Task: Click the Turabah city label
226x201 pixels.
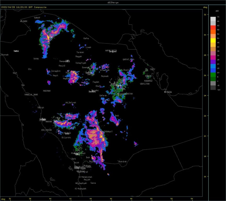Action: (x=80, y=52)
